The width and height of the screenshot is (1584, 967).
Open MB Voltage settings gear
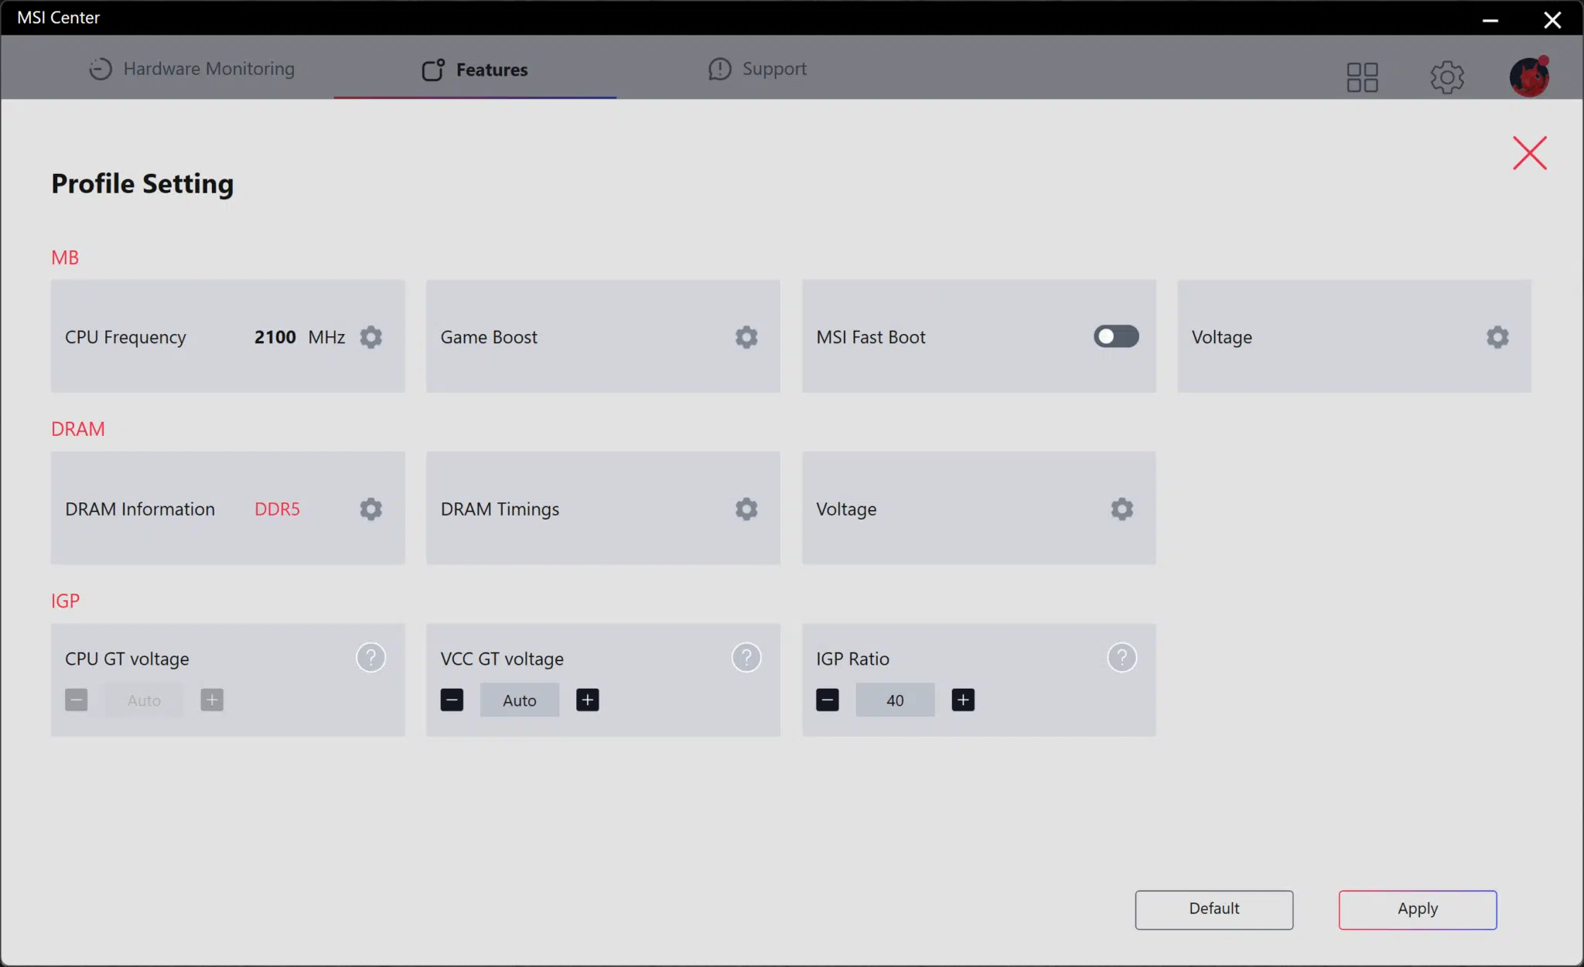point(1497,337)
